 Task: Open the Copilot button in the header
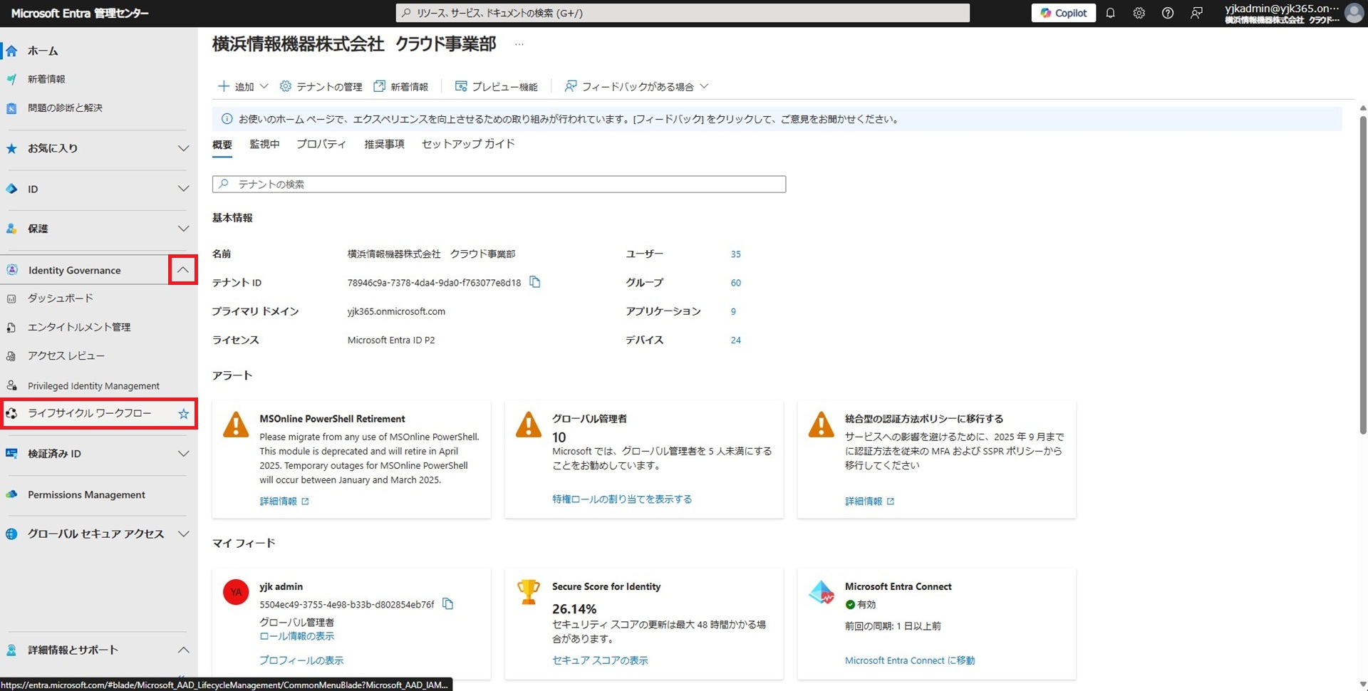1063,13
